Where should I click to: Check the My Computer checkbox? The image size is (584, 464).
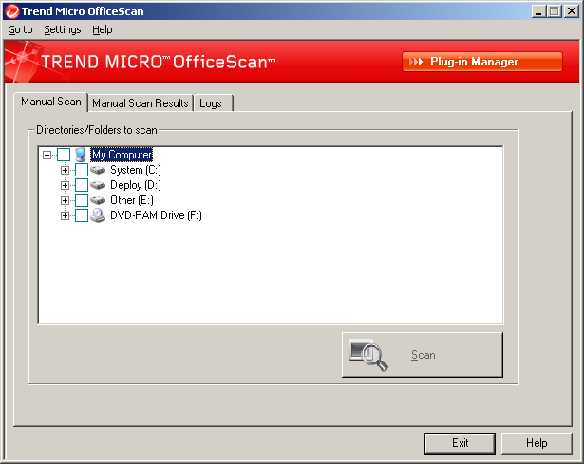click(x=64, y=155)
